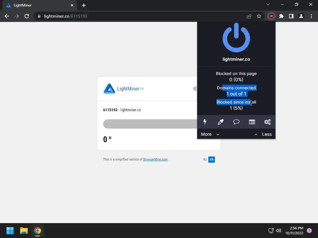
Task: Minimize the Chrome window
Action: [x=282, y=4]
